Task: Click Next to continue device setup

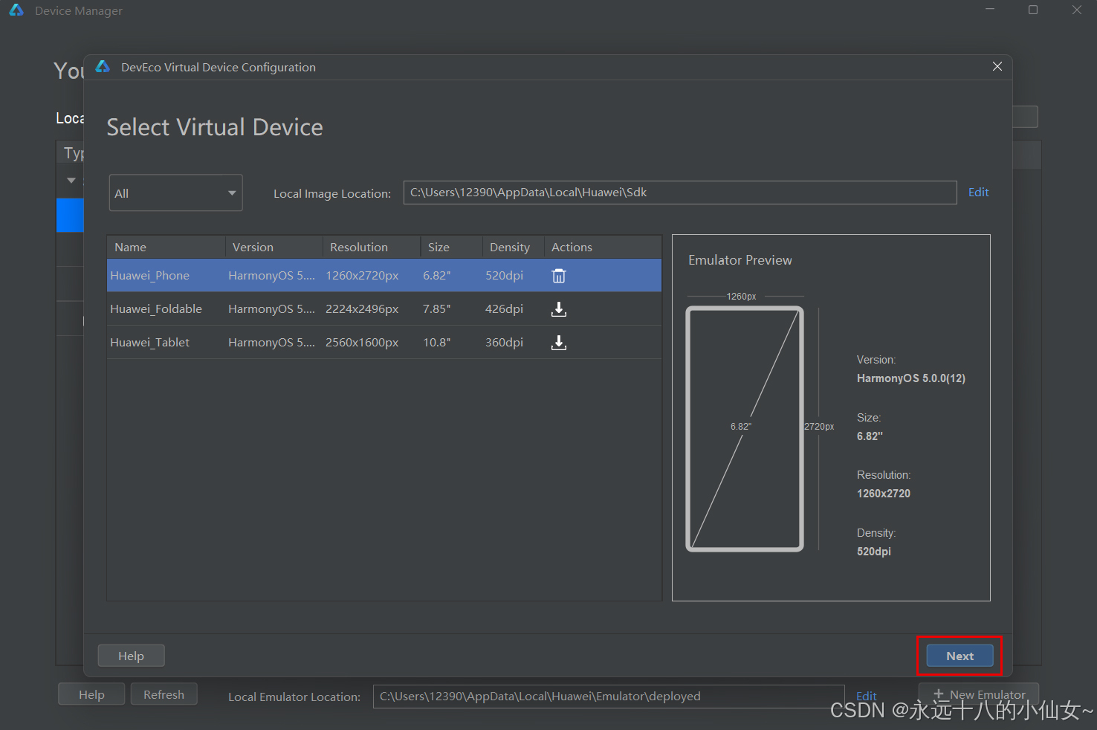Action: pyautogui.click(x=960, y=656)
